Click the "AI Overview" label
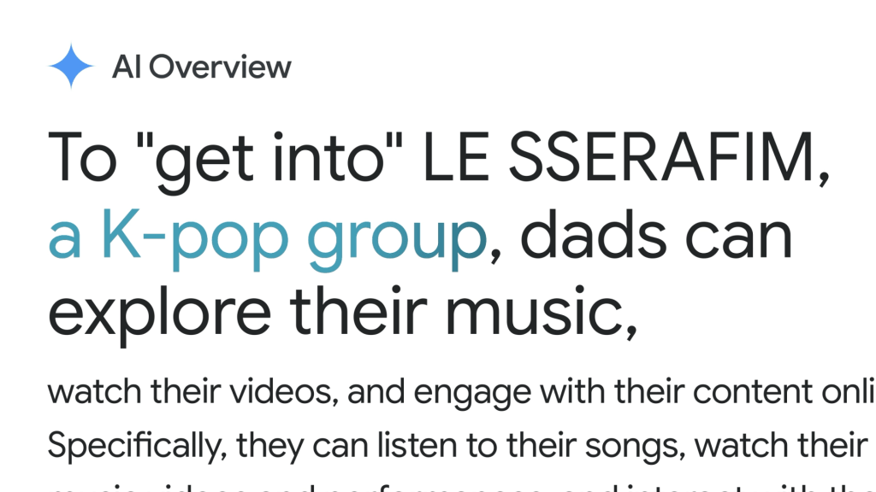Image resolution: width=876 pixels, height=492 pixels. point(201,67)
